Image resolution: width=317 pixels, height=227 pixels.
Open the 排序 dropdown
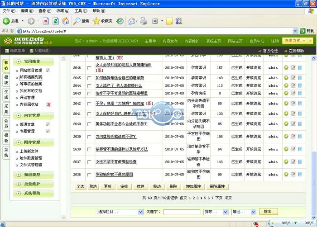pyautogui.click(x=216, y=212)
